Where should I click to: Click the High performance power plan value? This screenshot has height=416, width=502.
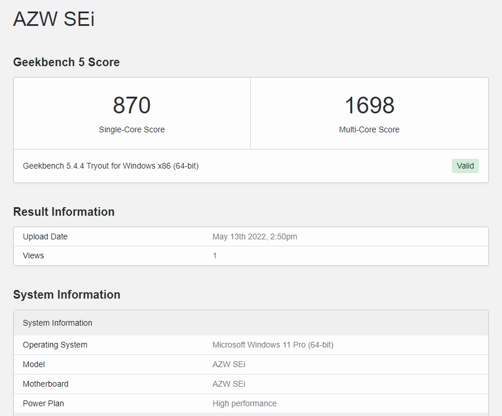244,403
